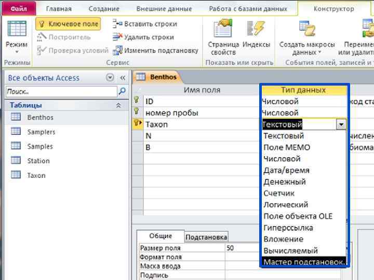
Task: Select the Station table
Action: [x=66, y=161]
